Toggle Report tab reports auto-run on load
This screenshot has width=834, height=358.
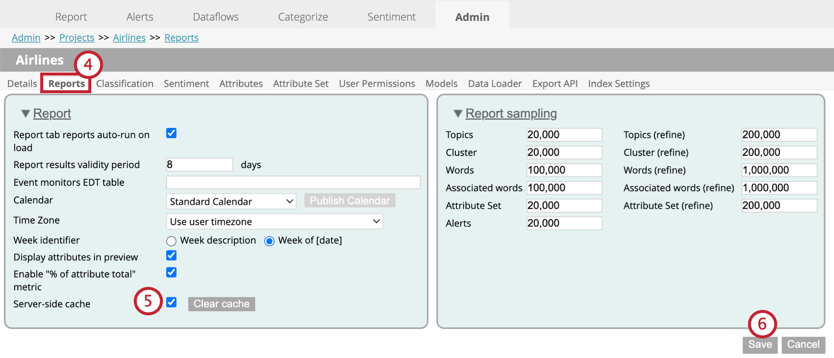tap(171, 133)
